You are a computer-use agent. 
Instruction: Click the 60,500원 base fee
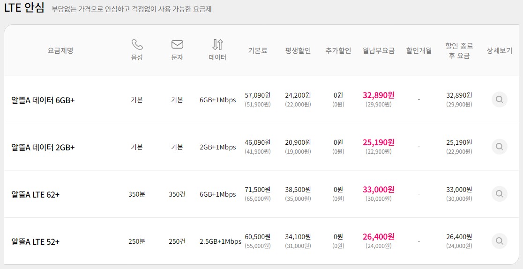[257, 237]
